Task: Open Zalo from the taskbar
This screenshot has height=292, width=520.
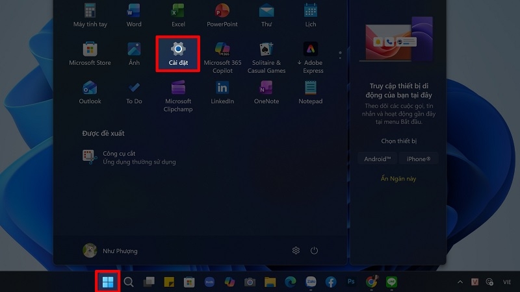Action: (311, 282)
